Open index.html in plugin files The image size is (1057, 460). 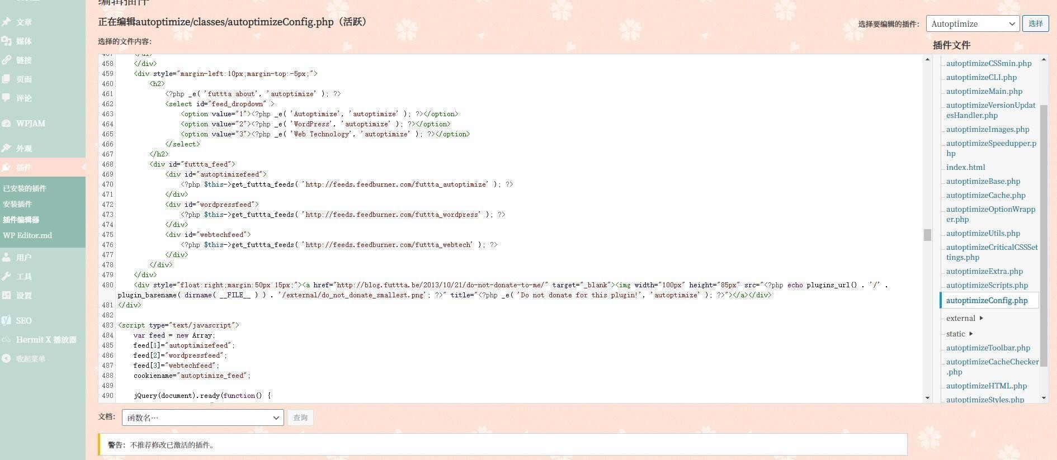tap(966, 167)
